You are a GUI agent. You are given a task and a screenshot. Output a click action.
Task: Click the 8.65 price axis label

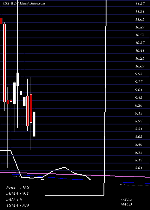point(139,137)
